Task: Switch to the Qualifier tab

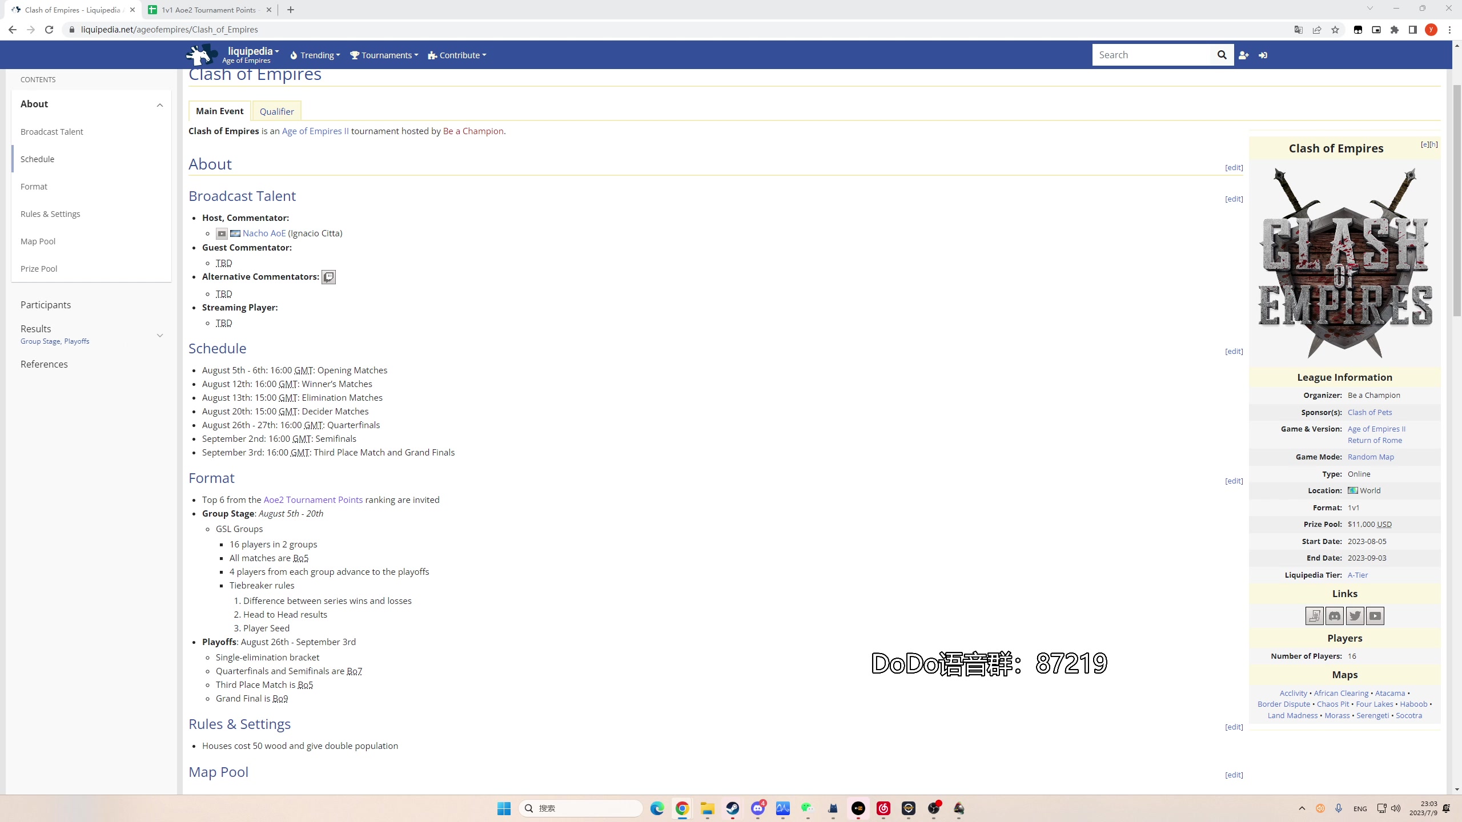Action: click(276, 111)
